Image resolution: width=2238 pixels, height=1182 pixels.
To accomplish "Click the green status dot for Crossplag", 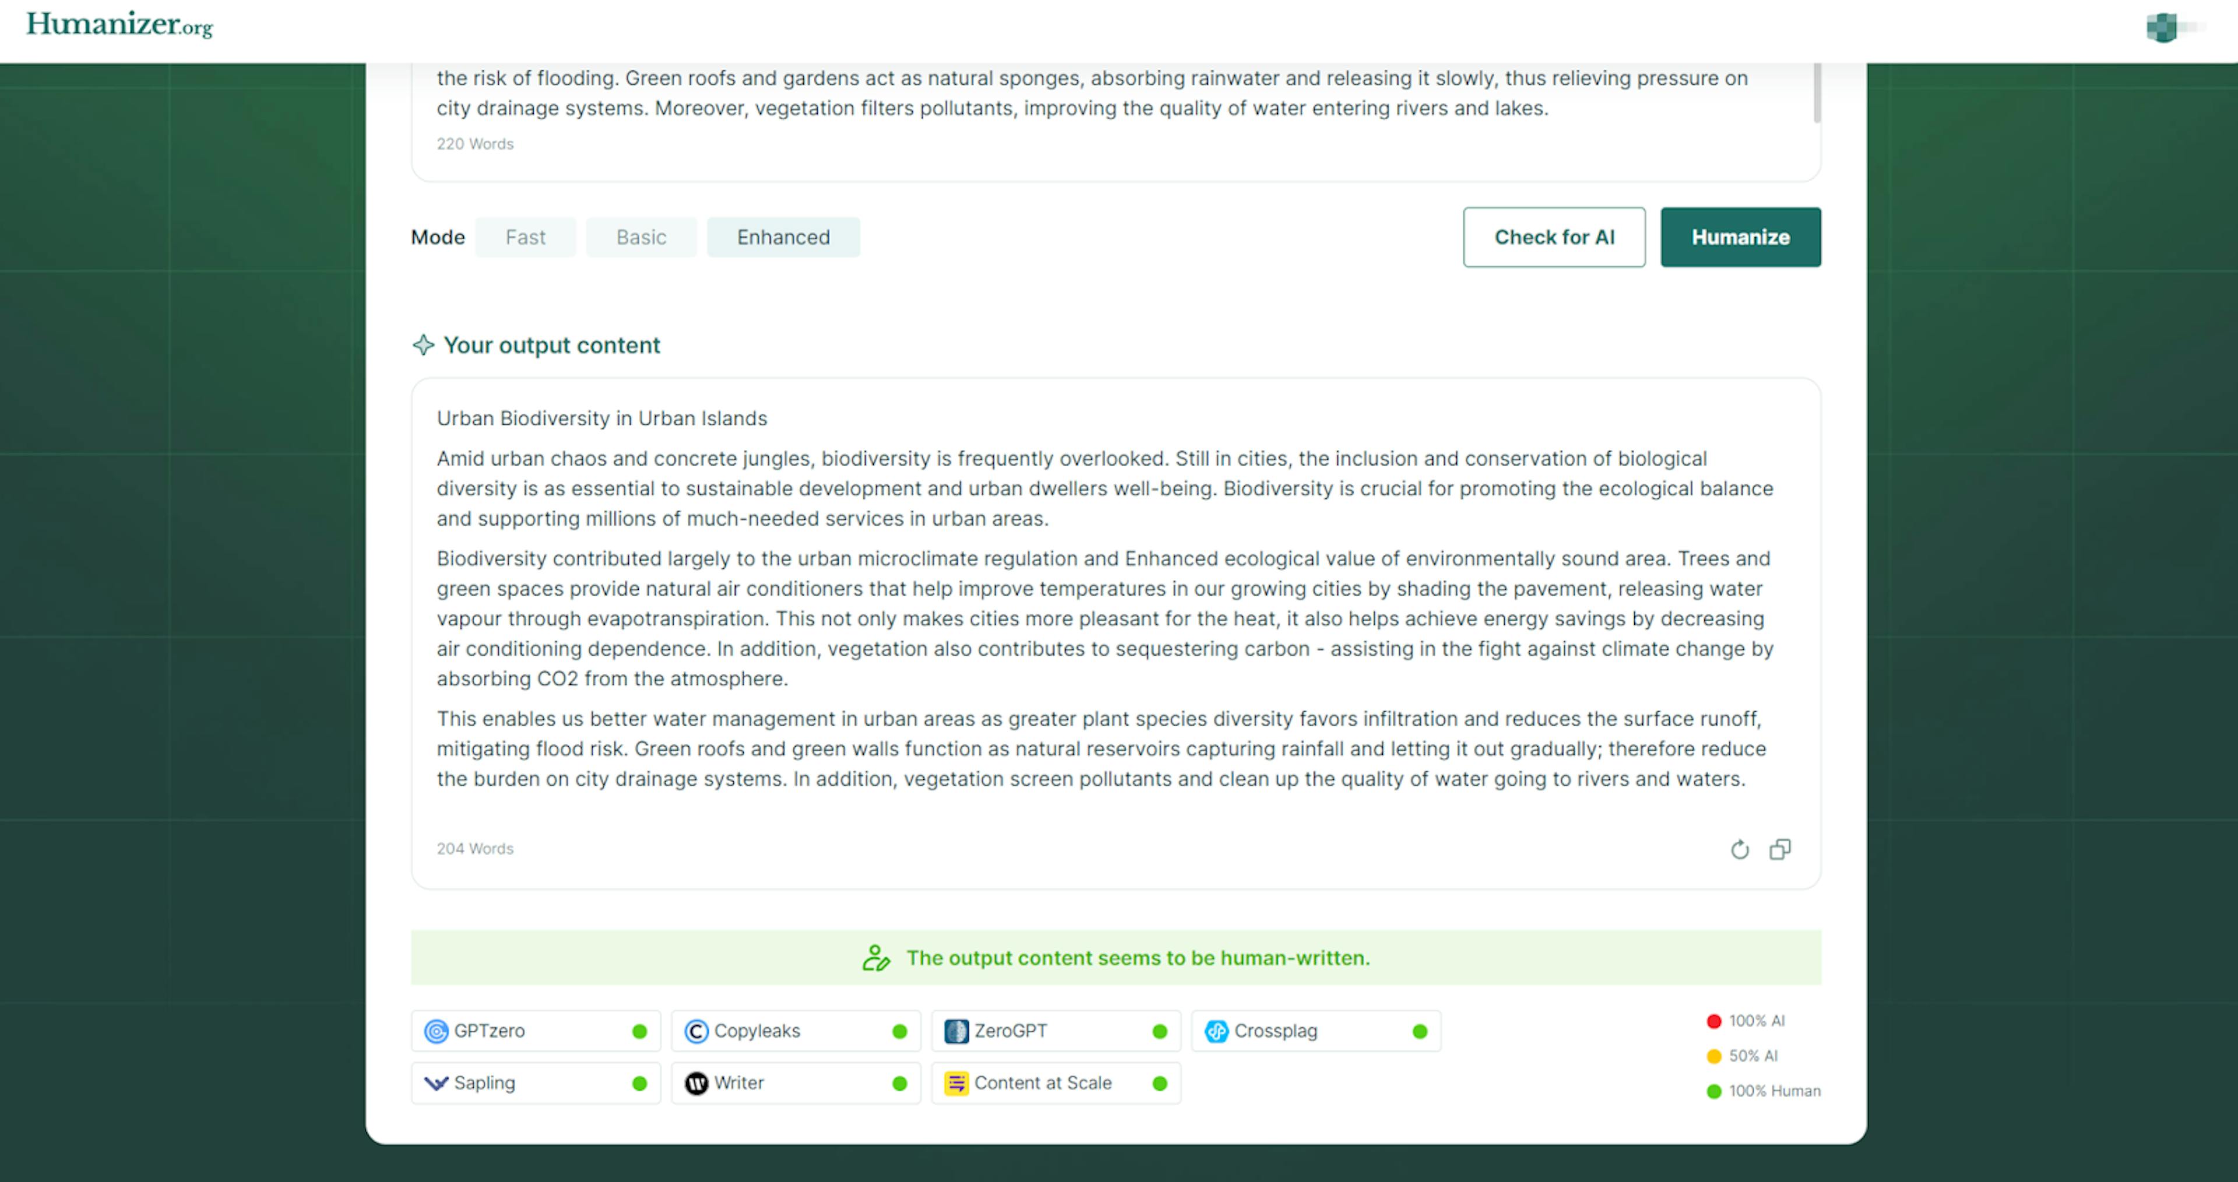I will tap(1420, 1032).
